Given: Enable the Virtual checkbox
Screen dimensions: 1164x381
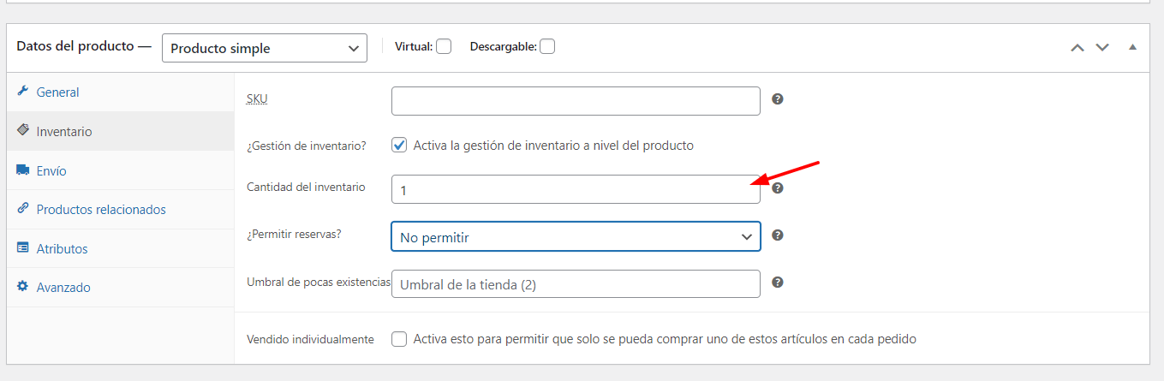Looking at the screenshot, I should coord(444,47).
